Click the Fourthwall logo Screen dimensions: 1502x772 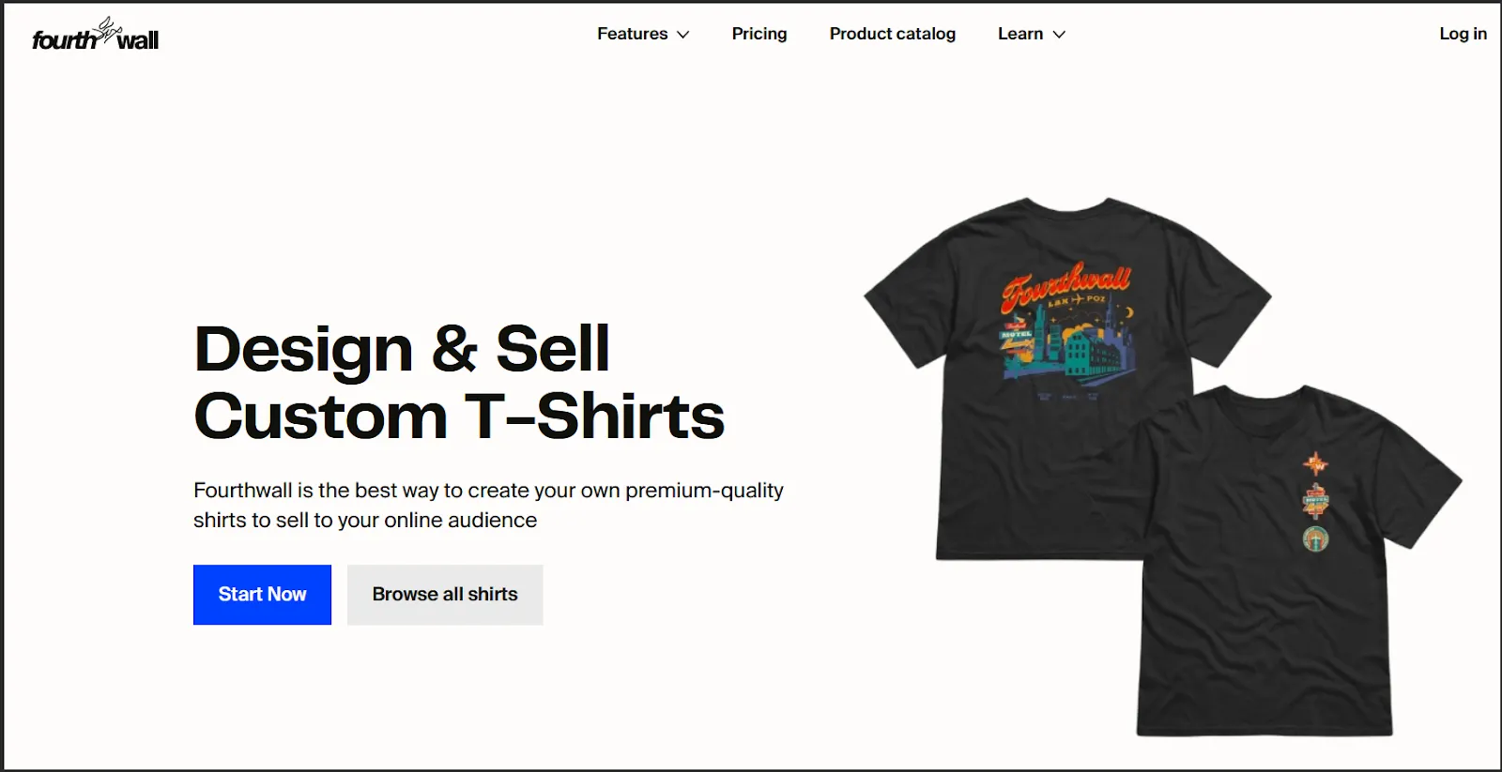(95, 38)
